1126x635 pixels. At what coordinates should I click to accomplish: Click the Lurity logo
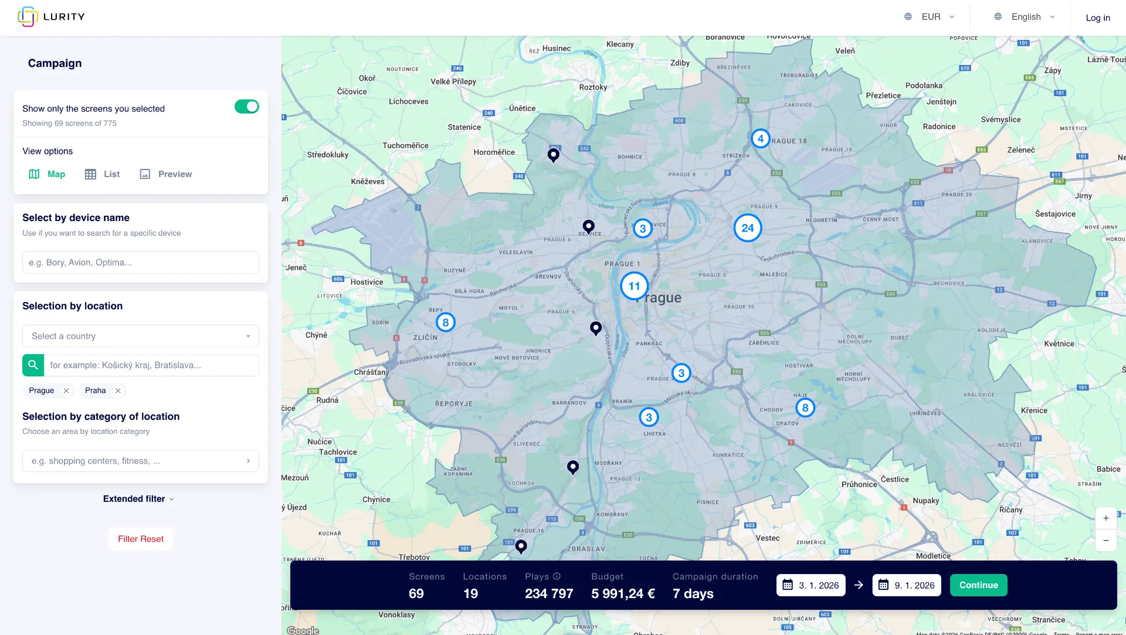click(x=51, y=16)
